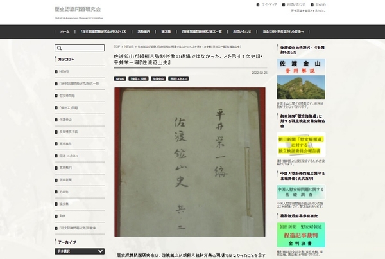The height and width of the screenshot is (259, 385).
Task: Click the NEWS tag under article title
Action: tap(120, 79)
